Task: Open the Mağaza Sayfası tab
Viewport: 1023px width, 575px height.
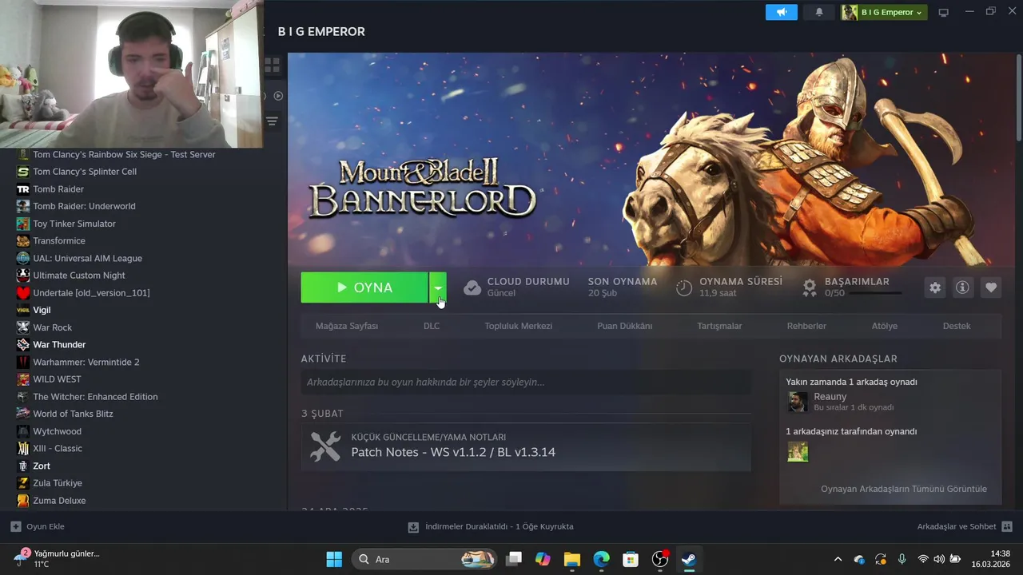Action: pos(347,326)
